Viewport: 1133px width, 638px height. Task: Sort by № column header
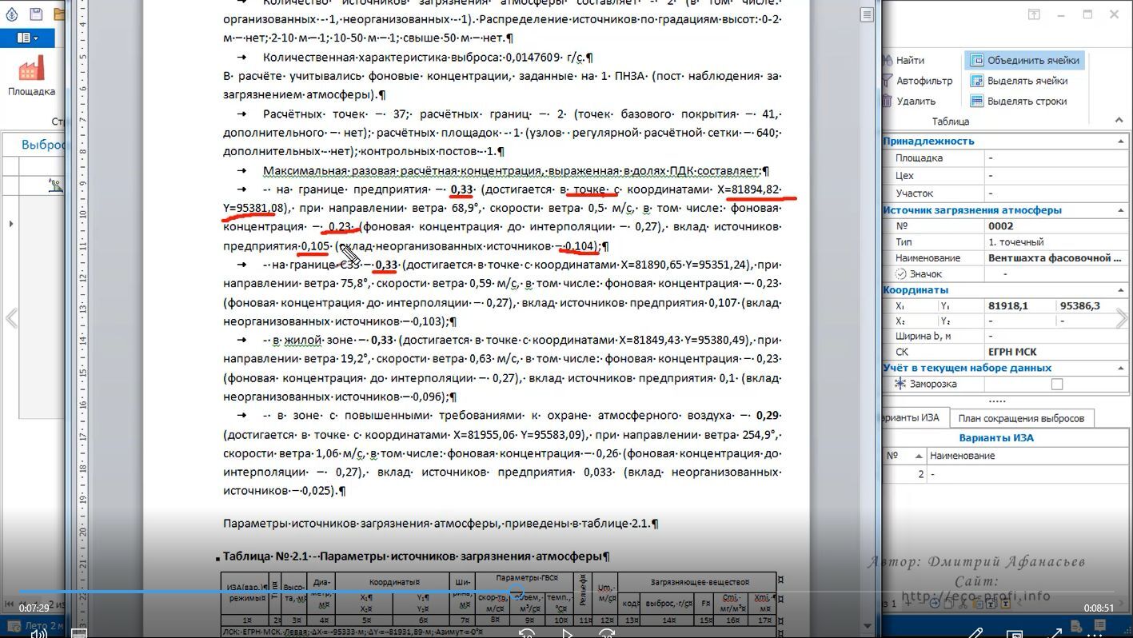[x=904, y=456]
